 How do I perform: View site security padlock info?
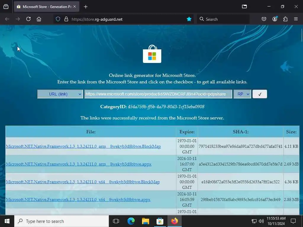pos(66,19)
